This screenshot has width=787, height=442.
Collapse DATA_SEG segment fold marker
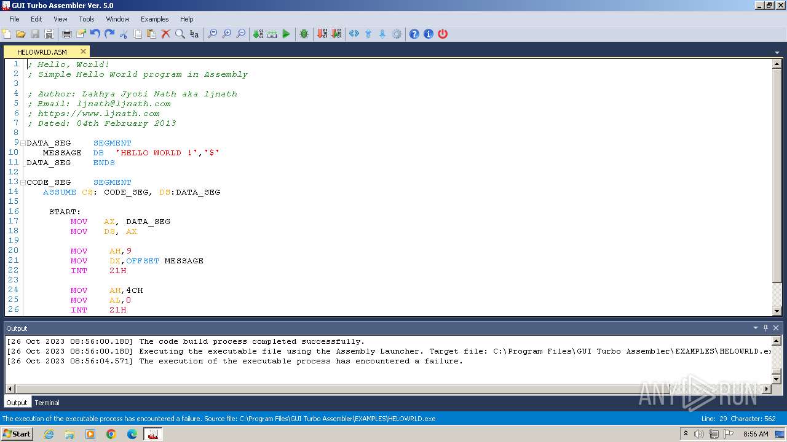[23, 143]
